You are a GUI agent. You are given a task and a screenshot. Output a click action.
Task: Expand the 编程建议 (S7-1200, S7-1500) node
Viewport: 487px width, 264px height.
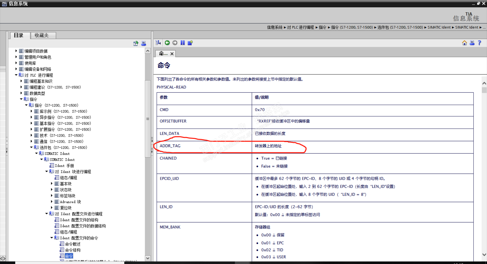pos(21,87)
